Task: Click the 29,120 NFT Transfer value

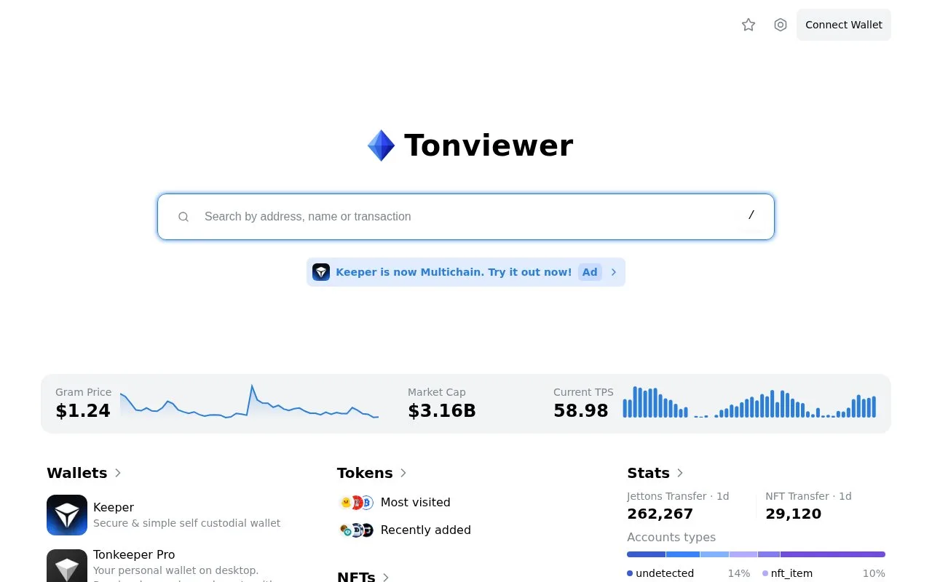Action: [x=793, y=514]
